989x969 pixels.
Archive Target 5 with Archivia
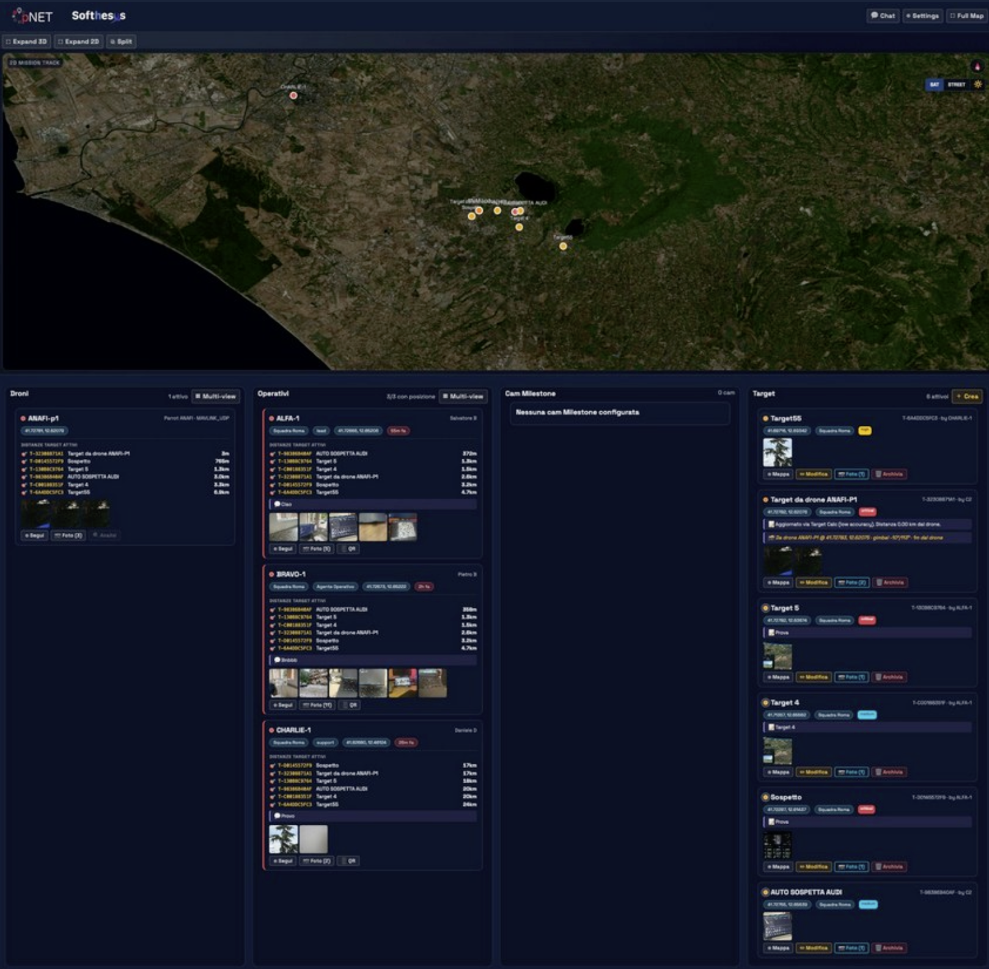pos(889,677)
